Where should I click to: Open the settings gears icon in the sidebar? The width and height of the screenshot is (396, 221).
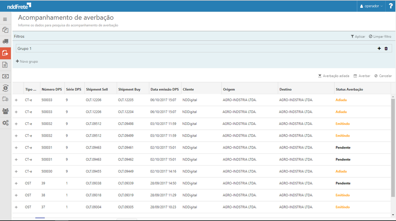pyautogui.click(x=5, y=123)
